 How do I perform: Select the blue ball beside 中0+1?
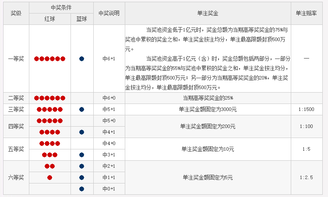81,189
